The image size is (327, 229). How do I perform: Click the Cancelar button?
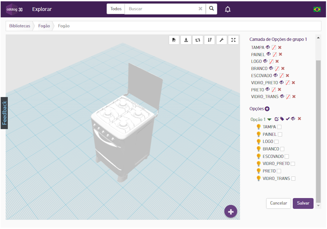(x=278, y=203)
